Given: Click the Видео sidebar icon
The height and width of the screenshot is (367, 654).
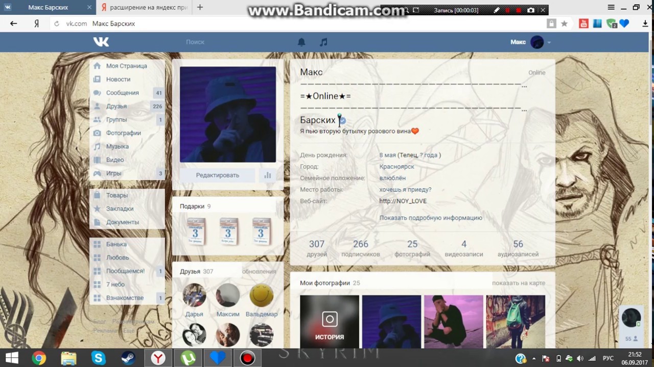Looking at the screenshot, I should [97, 160].
